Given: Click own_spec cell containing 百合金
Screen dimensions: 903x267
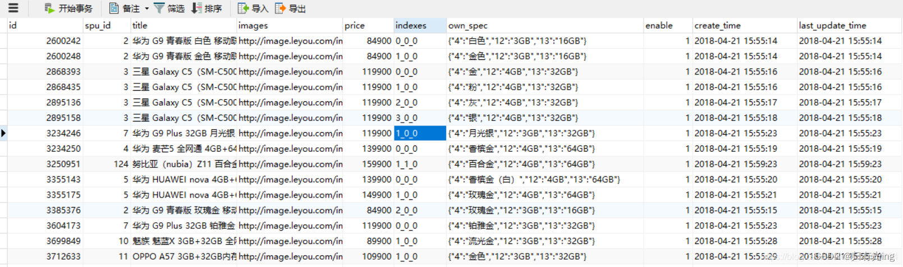Looking at the screenshot, I should pyautogui.click(x=545, y=164).
